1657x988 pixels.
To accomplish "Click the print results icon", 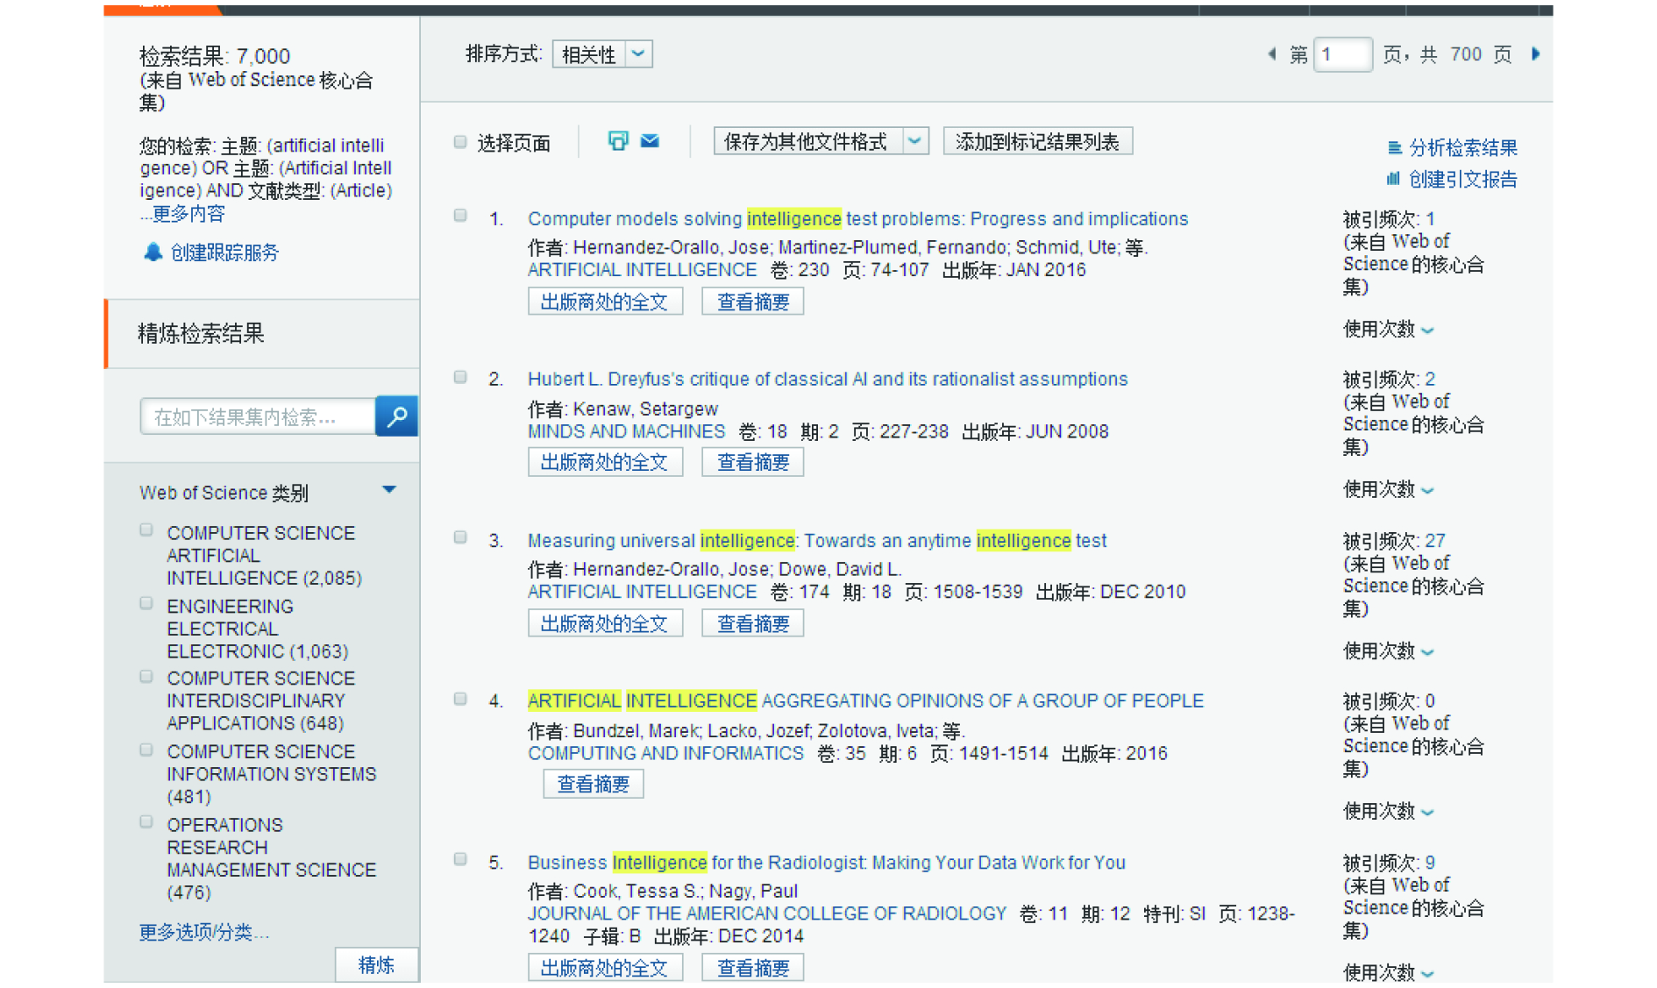I will point(618,141).
